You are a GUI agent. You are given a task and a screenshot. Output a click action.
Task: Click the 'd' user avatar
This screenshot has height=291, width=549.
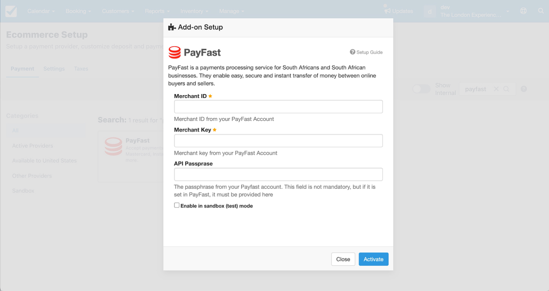[430, 11]
